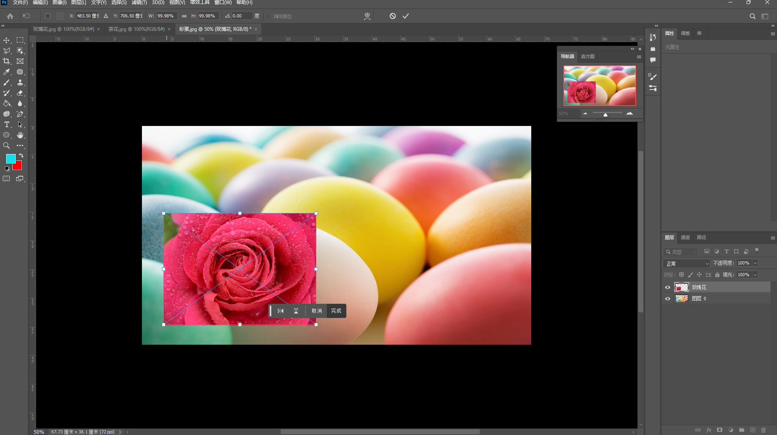Select the Horizontal Type tool
The image size is (777, 435).
coord(6,125)
